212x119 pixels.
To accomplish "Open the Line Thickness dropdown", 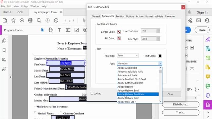I will point(150,31).
